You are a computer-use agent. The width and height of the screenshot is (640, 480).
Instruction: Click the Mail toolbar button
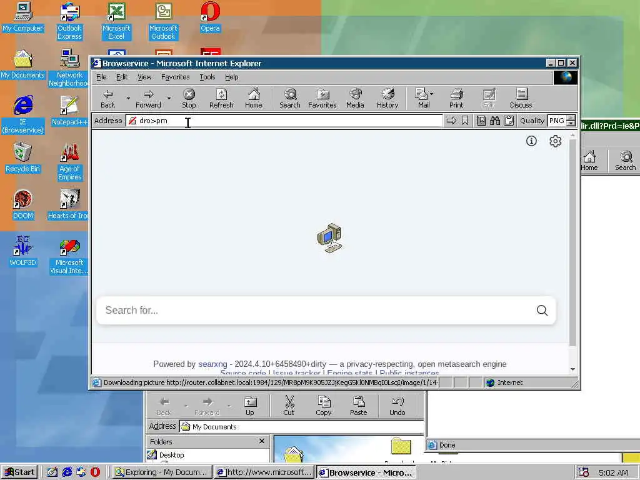pos(421,99)
